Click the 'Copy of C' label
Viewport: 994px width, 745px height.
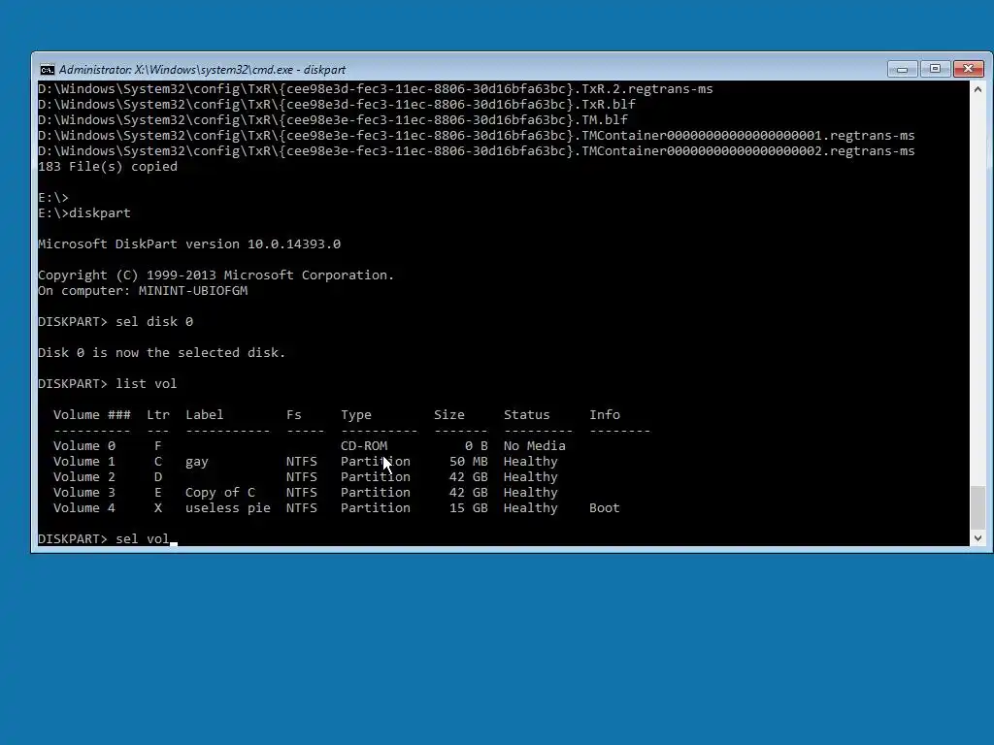point(220,492)
